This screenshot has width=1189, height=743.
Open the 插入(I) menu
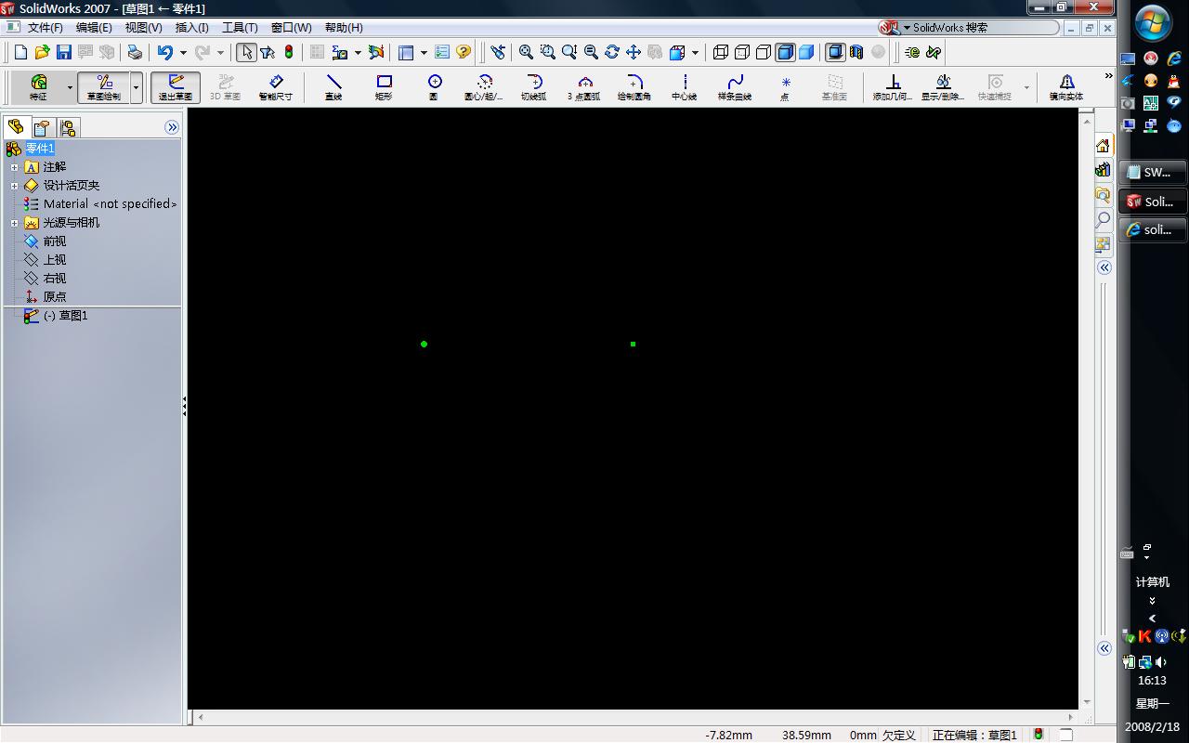(x=191, y=28)
